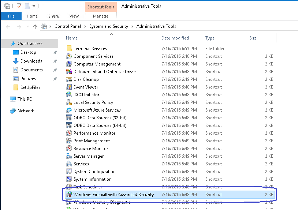Click the System Information icon
298x210 pixels.
69,179
